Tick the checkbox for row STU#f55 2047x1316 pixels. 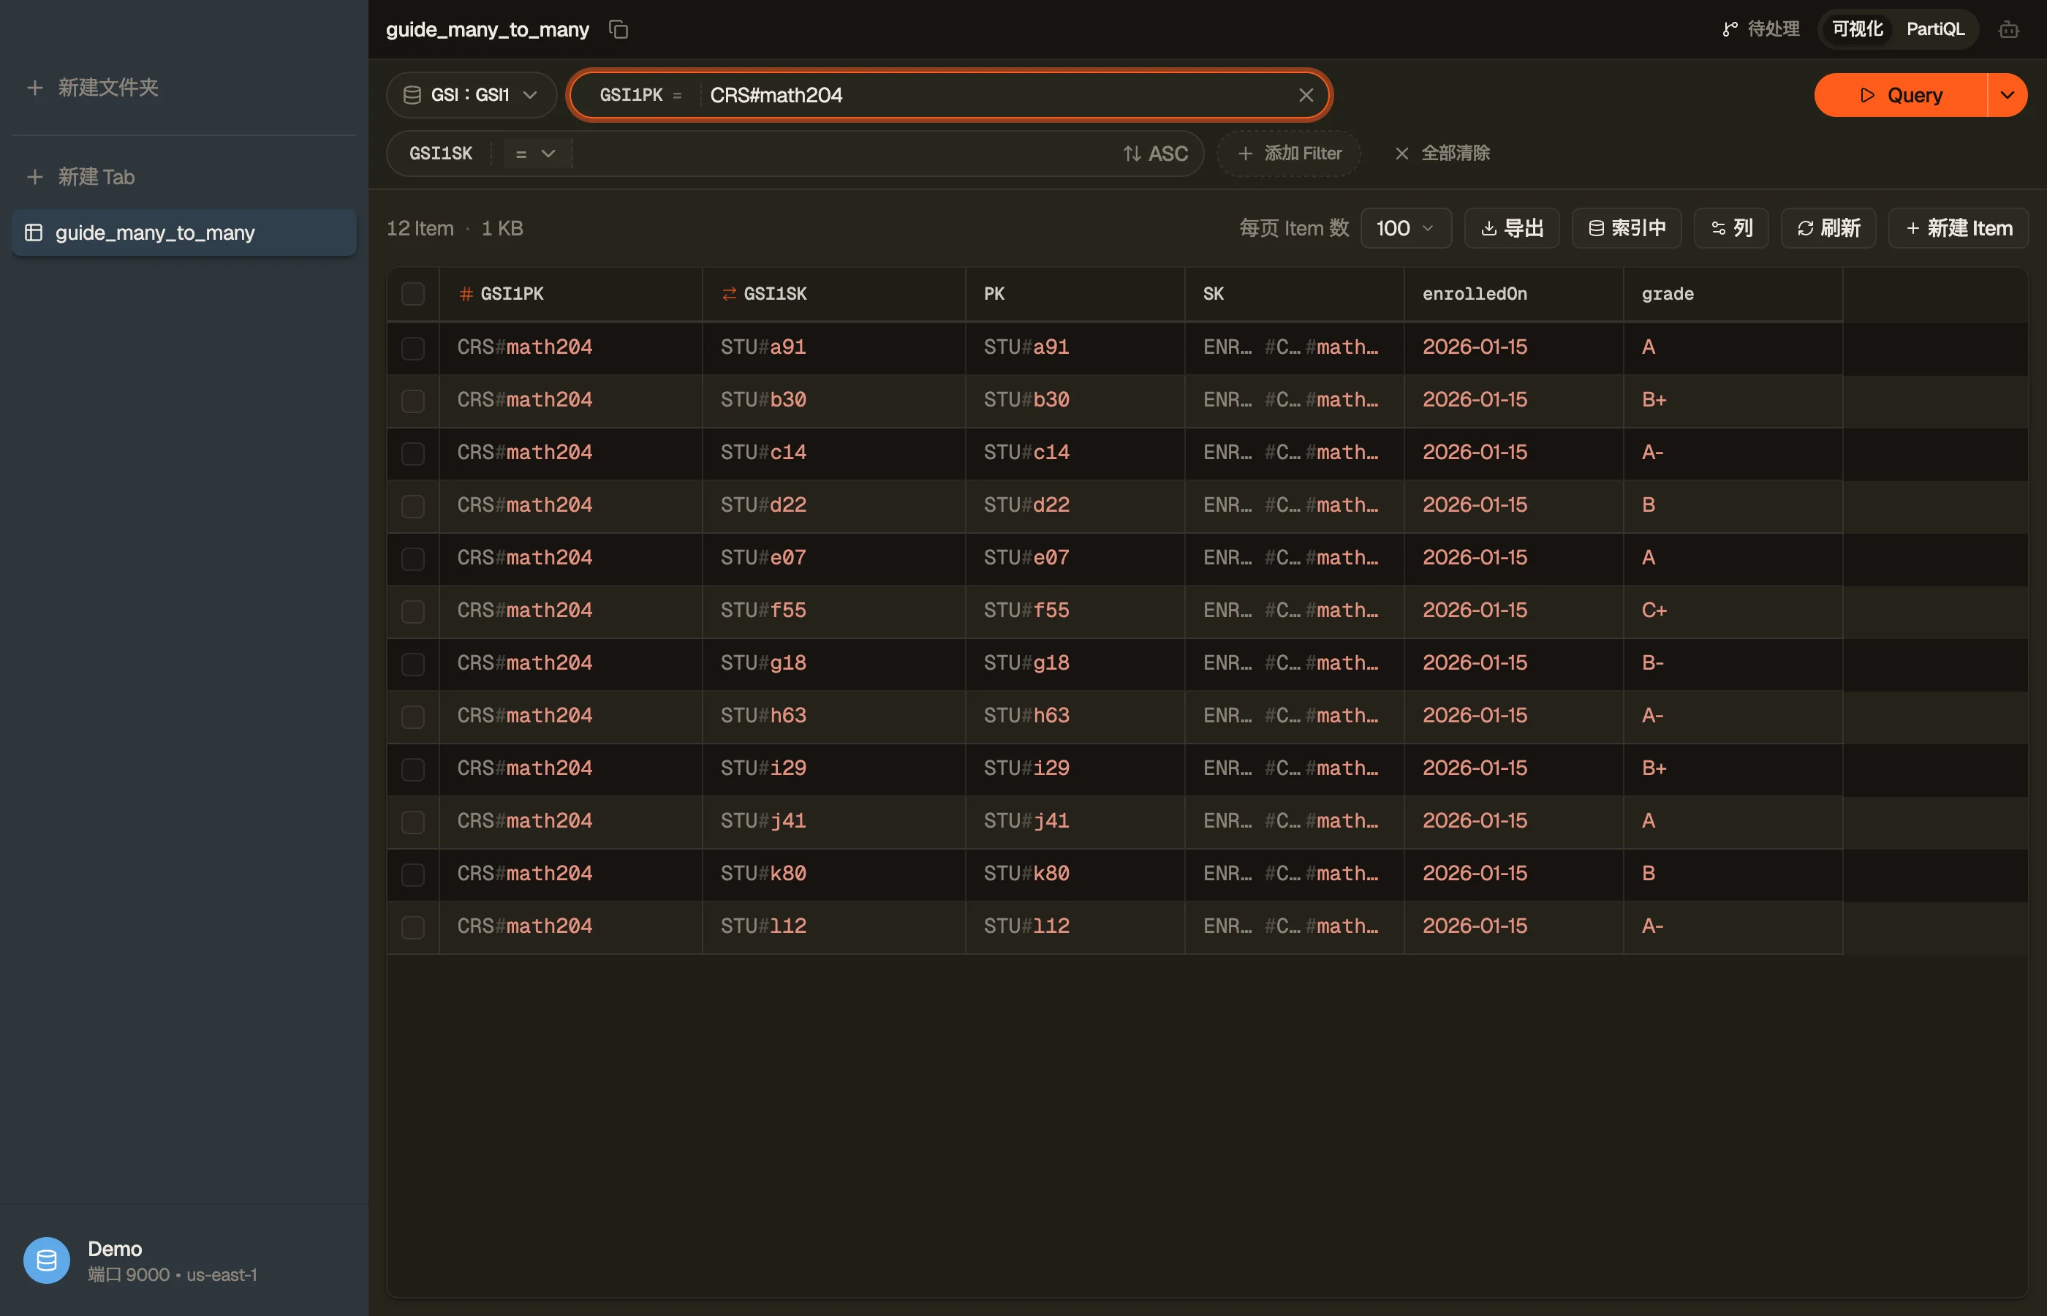[x=412, y=611]
